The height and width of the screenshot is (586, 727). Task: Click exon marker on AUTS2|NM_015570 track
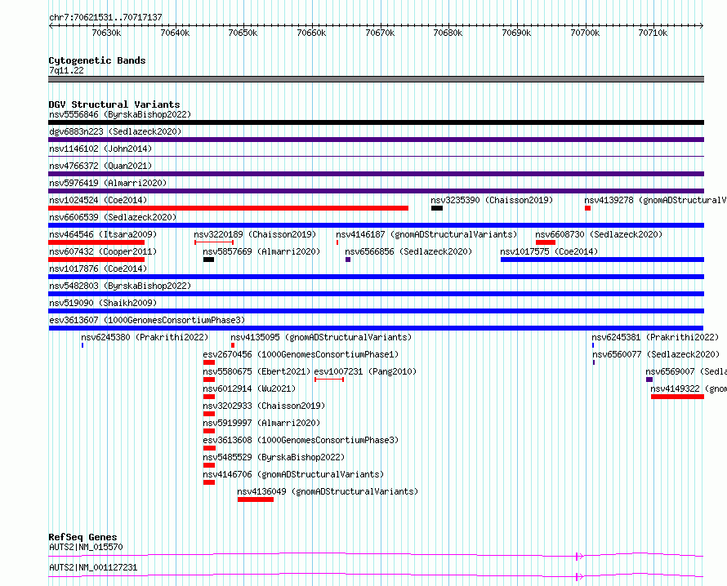pyautogui.click(x=577, y=557)
